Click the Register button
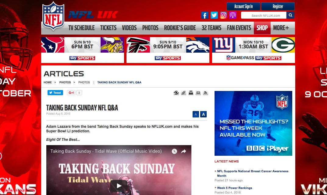This screenshot has width=327, height=195. (278, 6)
